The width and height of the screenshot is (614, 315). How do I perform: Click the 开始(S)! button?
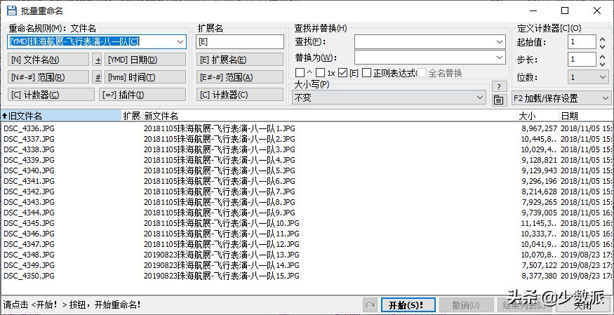point(408,305)
